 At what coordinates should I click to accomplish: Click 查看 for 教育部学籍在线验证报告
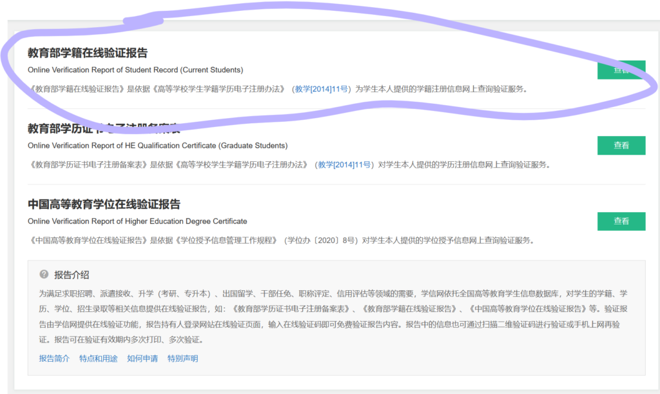(x=621, y=70)
